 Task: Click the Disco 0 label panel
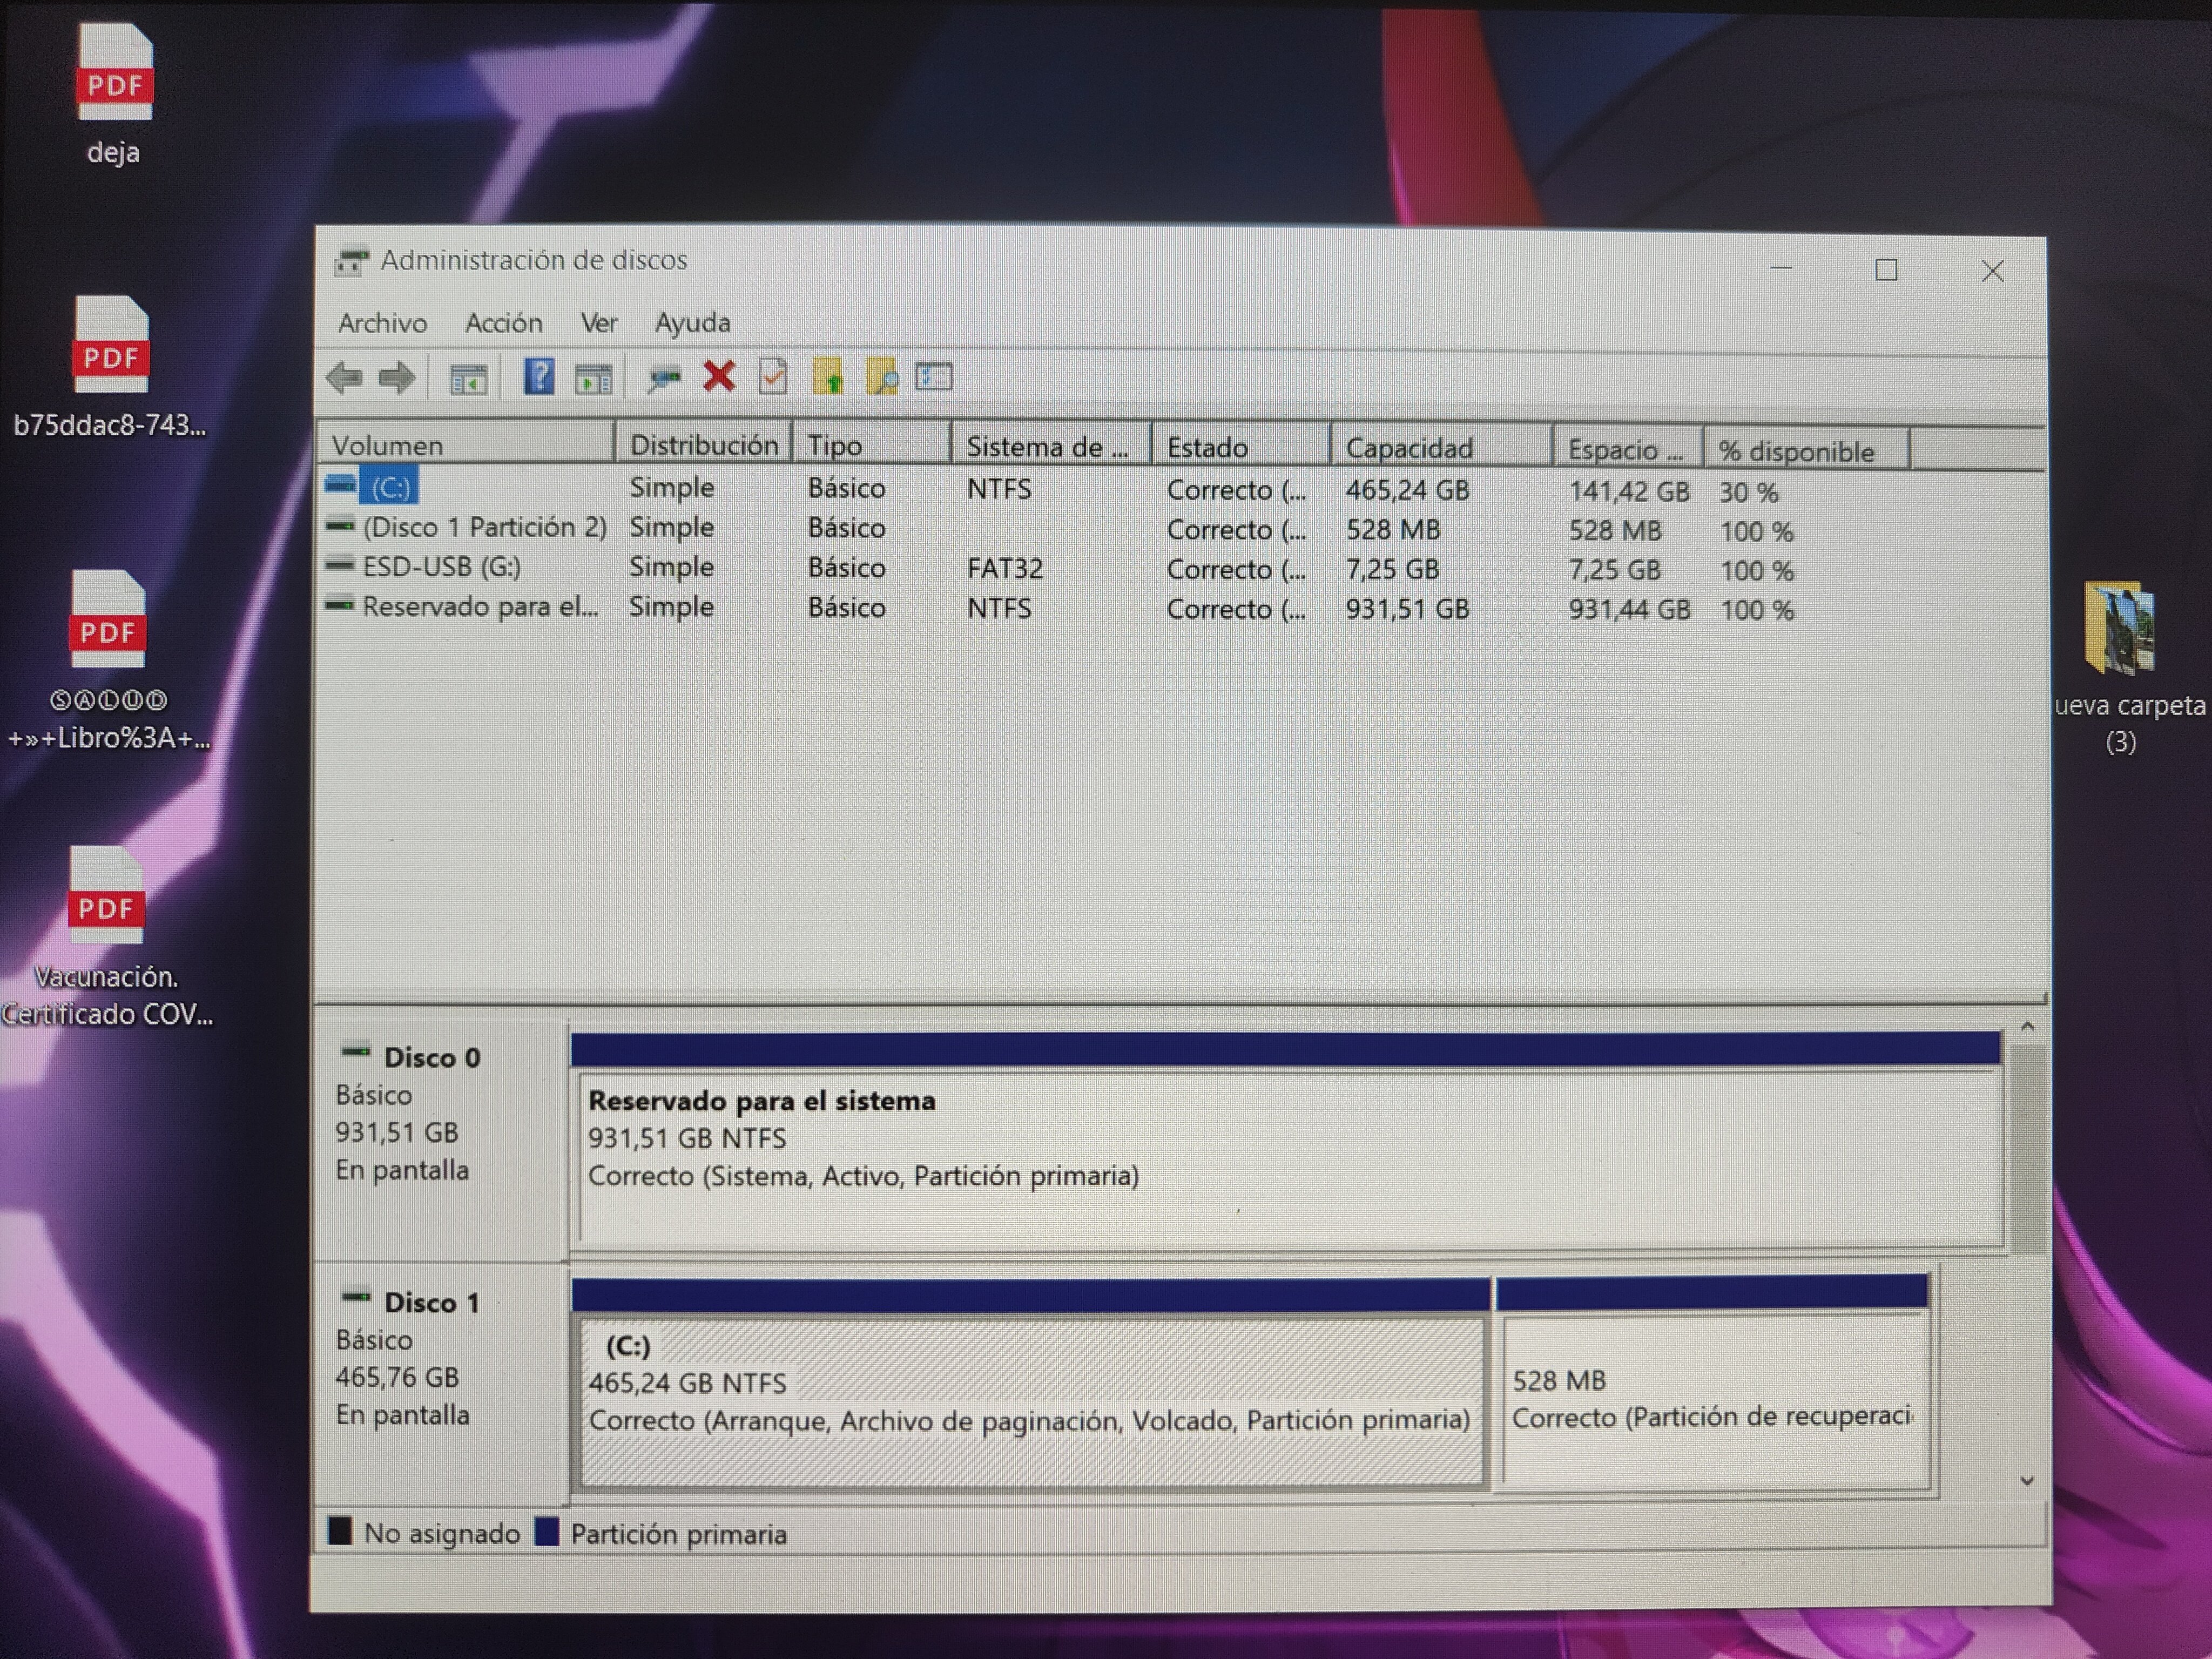pos(440,1140)
